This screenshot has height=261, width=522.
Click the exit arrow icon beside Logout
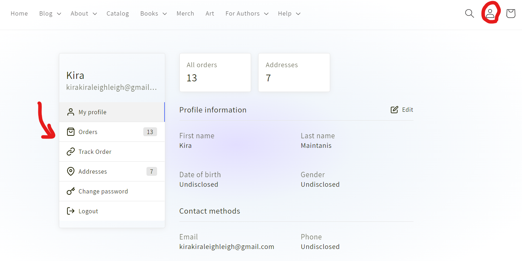(x=71, y=211)
